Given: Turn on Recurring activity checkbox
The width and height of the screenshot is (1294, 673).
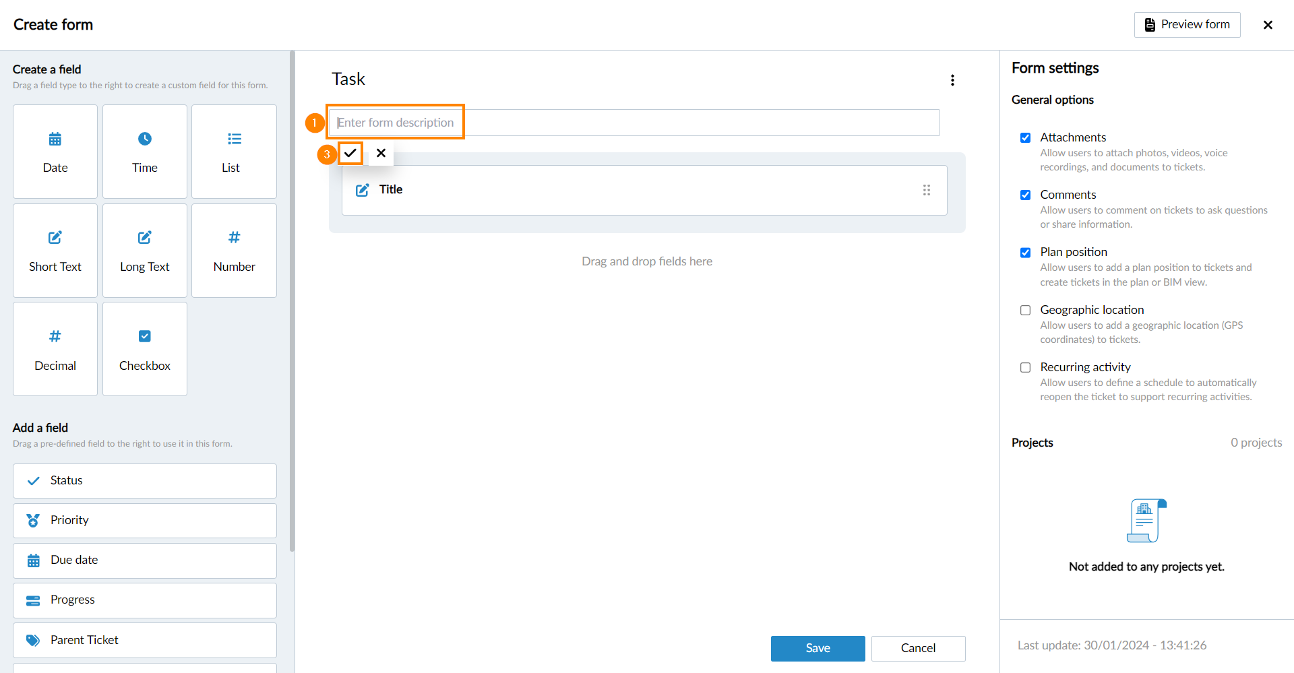Looking at the screenshot, I should (1025, 368).
